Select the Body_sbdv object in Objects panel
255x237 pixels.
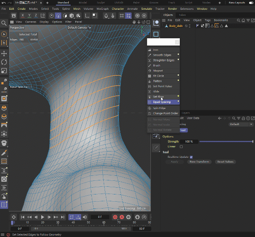pos(175,26)
